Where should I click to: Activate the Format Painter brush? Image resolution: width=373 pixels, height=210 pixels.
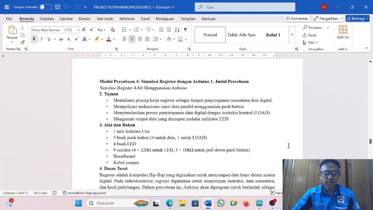(22, 42)
